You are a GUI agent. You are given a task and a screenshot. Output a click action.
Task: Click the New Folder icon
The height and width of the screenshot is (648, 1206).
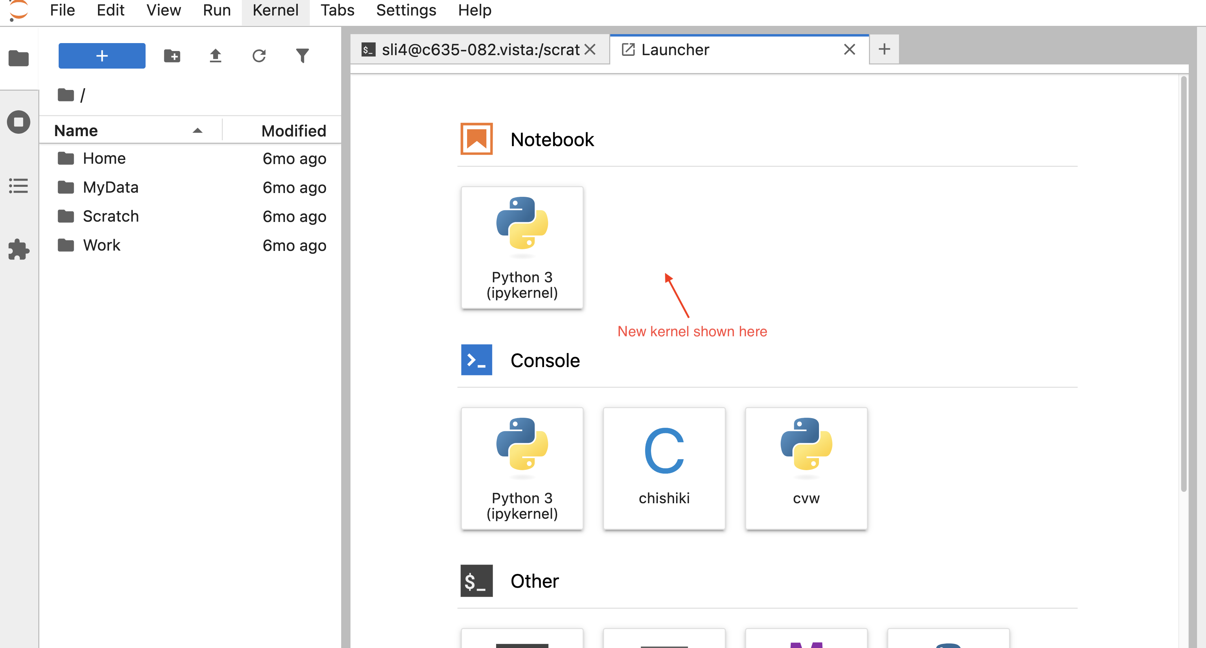pyautogui.click(x=172, y=56)
